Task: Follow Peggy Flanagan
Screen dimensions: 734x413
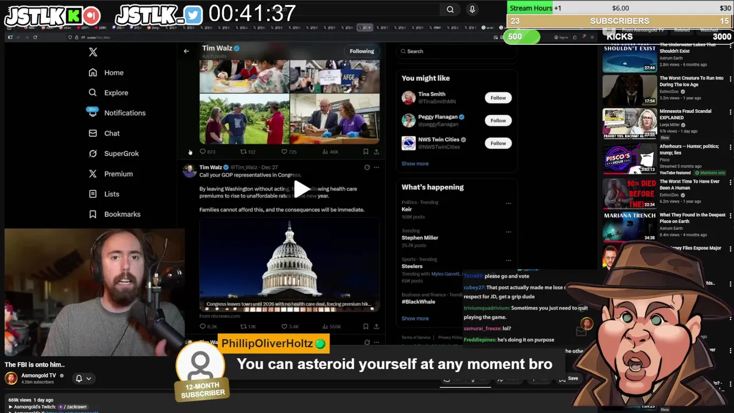Action: 498,120
